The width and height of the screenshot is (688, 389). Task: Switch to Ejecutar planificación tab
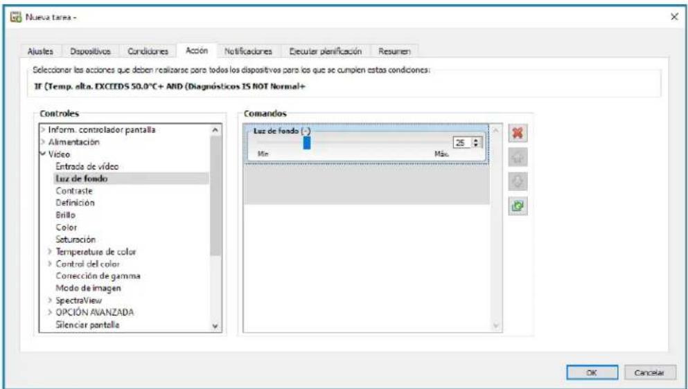[x=326, y=51]
